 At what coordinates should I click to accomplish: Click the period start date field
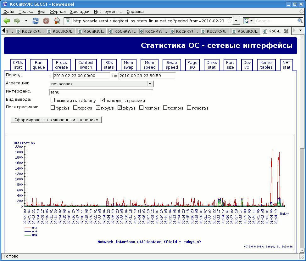point(81,76)
